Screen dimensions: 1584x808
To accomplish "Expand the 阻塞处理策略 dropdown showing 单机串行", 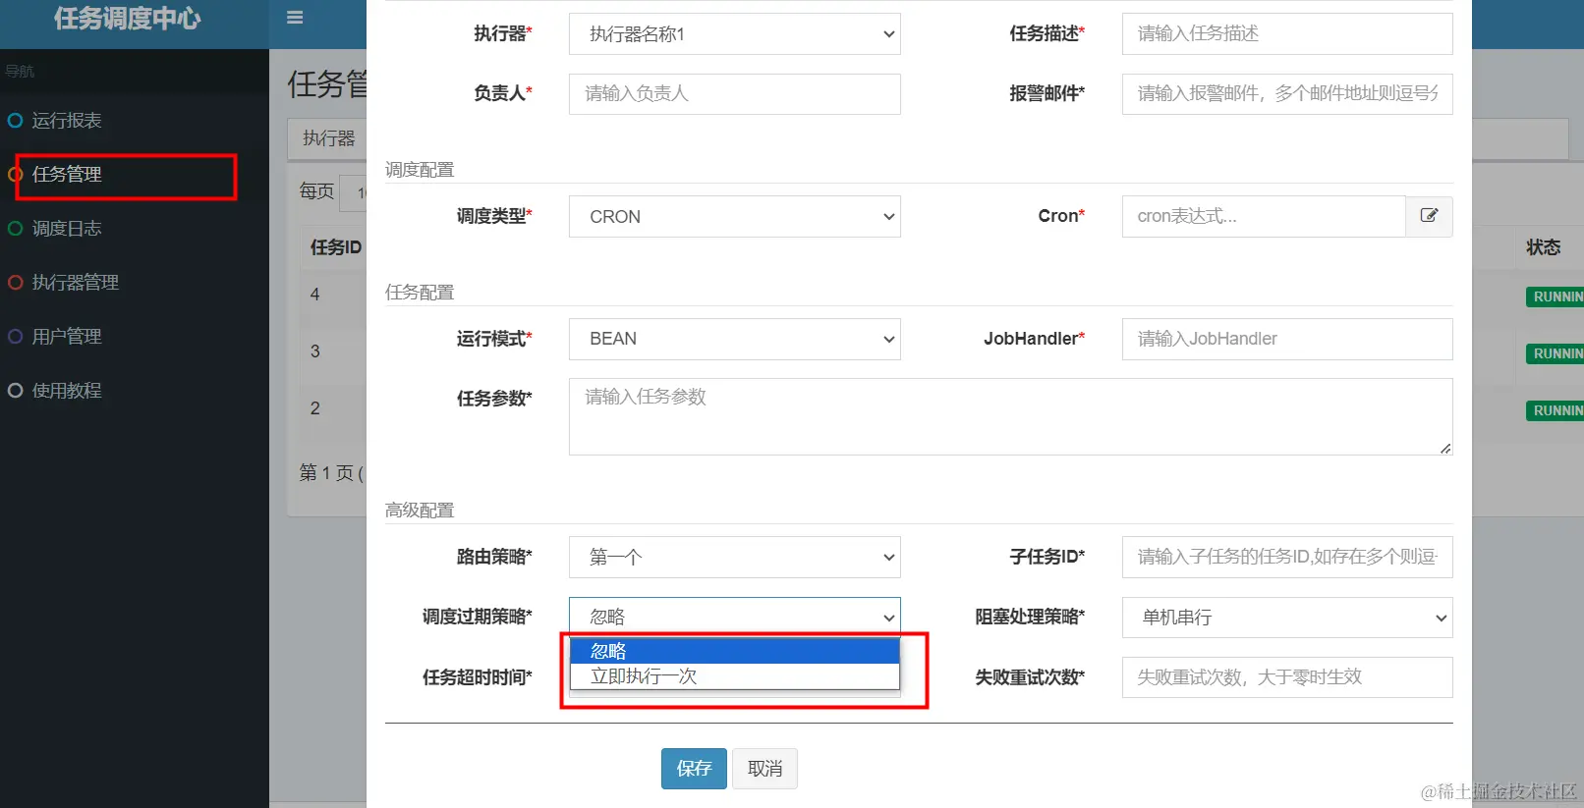I will click(1287, 618).
